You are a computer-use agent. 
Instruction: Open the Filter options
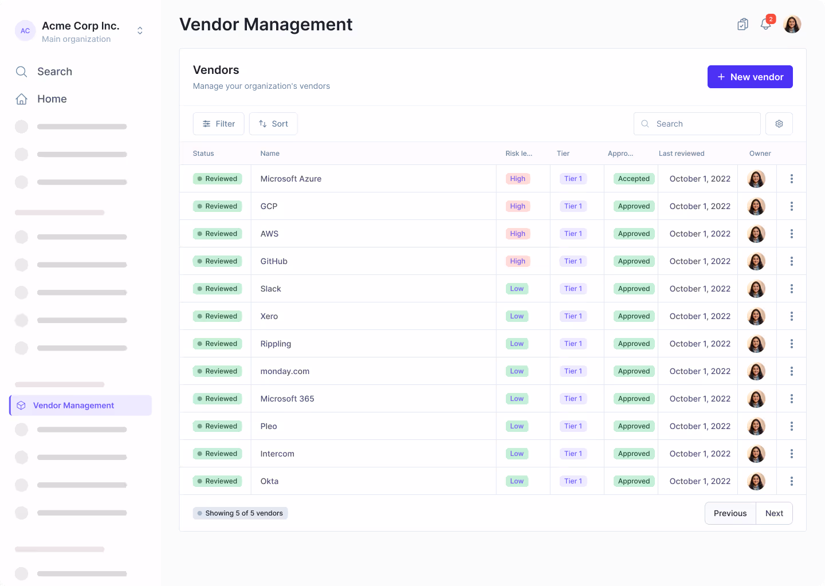(219, 124)
